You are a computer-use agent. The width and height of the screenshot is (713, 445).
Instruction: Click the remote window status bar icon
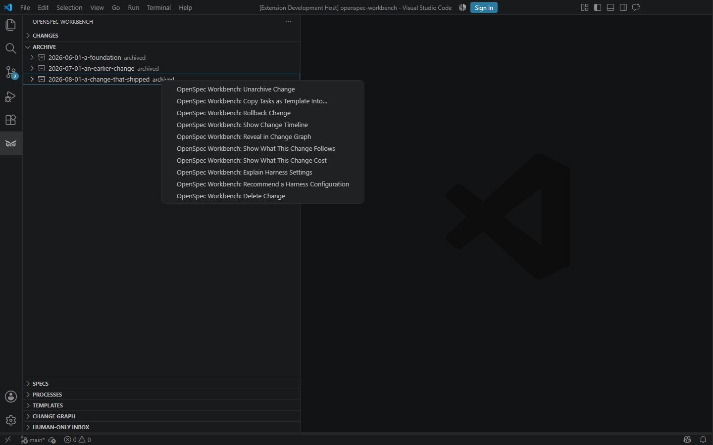coord(8,440)
